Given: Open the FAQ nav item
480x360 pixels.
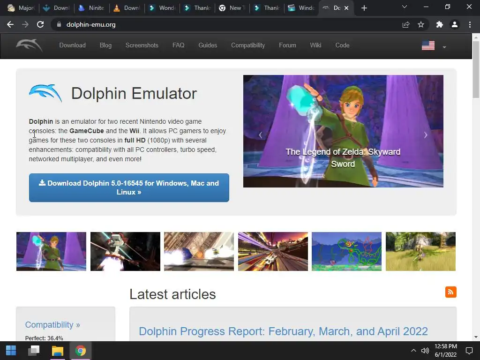Looking at the screenshot, I should click(178, 45).
